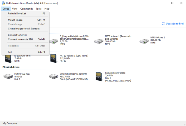The image size is (186, 126).
Task: Select SanDisk Cruzer Blade card icon
Action: 99,76
